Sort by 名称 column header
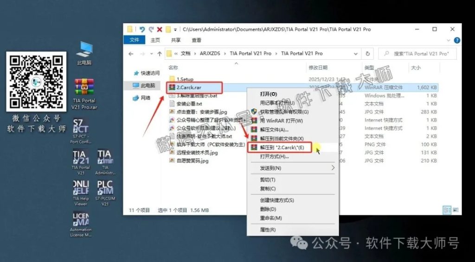The height and width of the screenshot is (262, 475). 173,68
